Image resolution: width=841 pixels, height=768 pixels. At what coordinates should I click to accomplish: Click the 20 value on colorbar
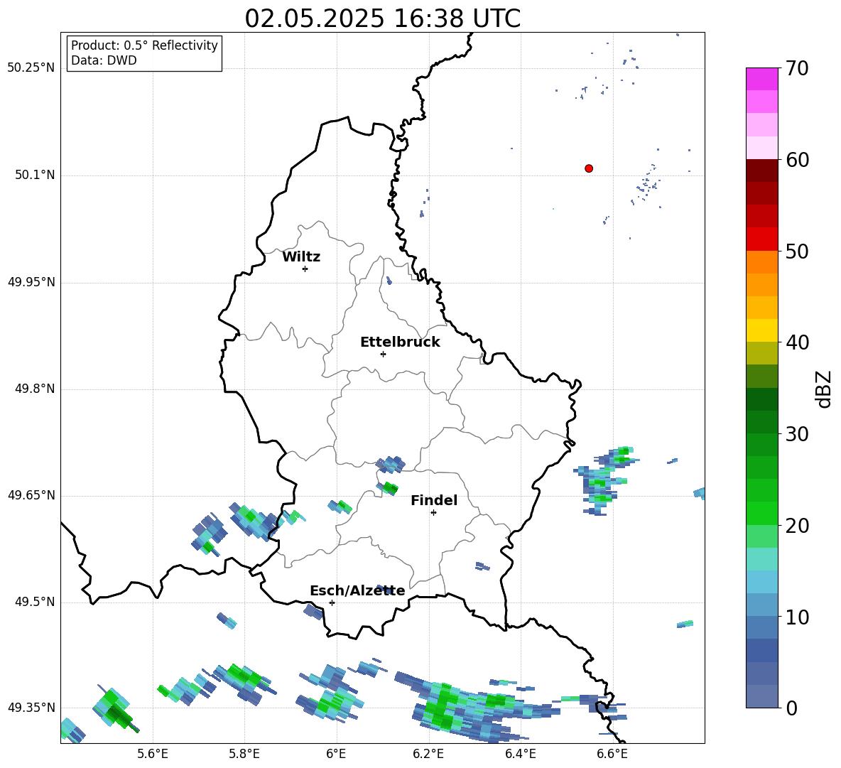point(797,526)
